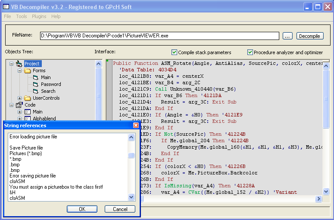334x220 pixels.
Task: Click the Main module icon under Code
Action: [x=28, y=112]
